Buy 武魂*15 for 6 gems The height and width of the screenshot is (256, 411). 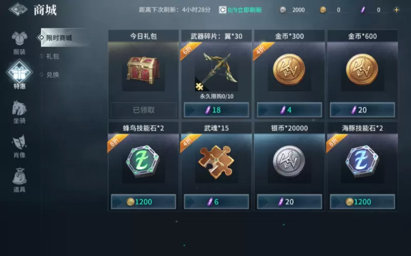tap(216, 202)
